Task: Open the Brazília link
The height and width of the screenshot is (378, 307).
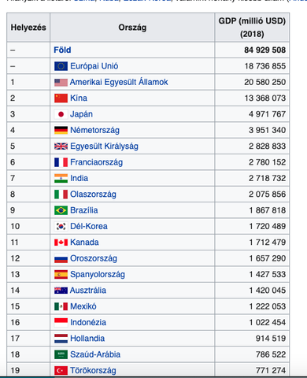Action: [84, 210]
